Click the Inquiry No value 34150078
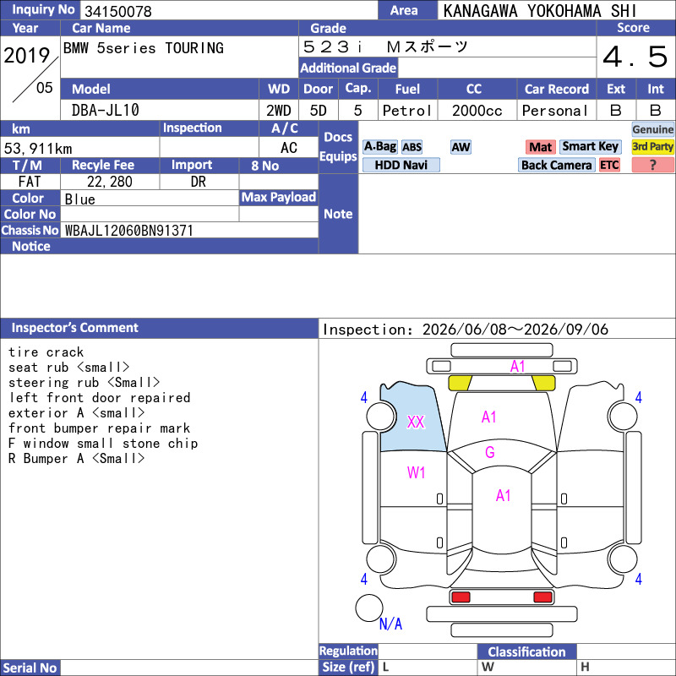Screen dimensions: 676x676 coord(118,12)
